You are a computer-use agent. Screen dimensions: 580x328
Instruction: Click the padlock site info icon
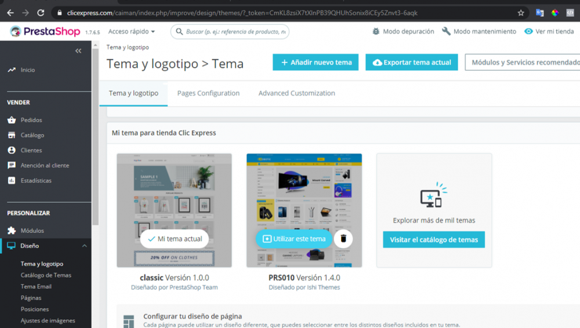click(59, 13)
